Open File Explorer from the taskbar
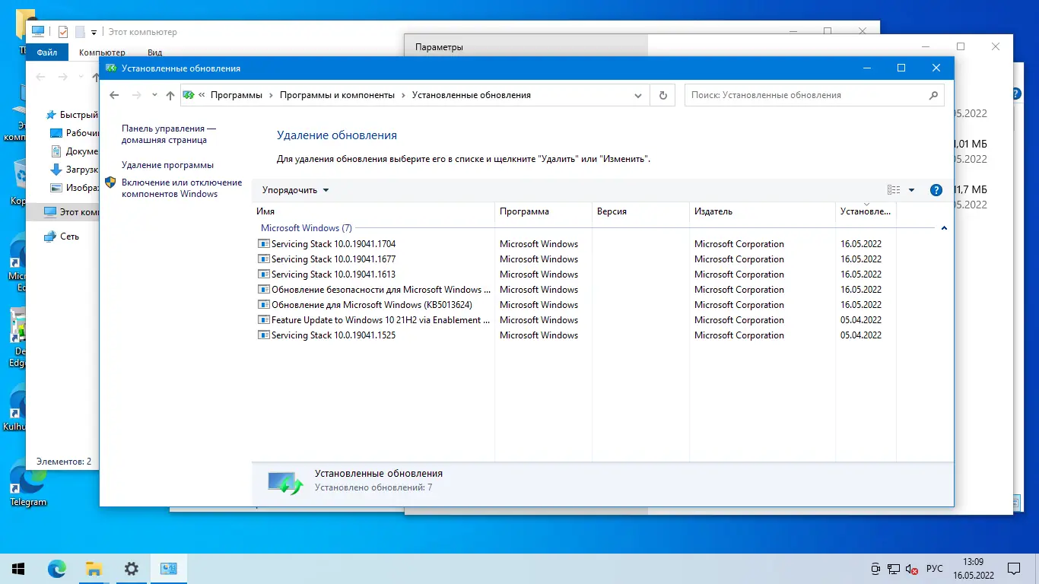1039x584 pixels. coord(94,569)
